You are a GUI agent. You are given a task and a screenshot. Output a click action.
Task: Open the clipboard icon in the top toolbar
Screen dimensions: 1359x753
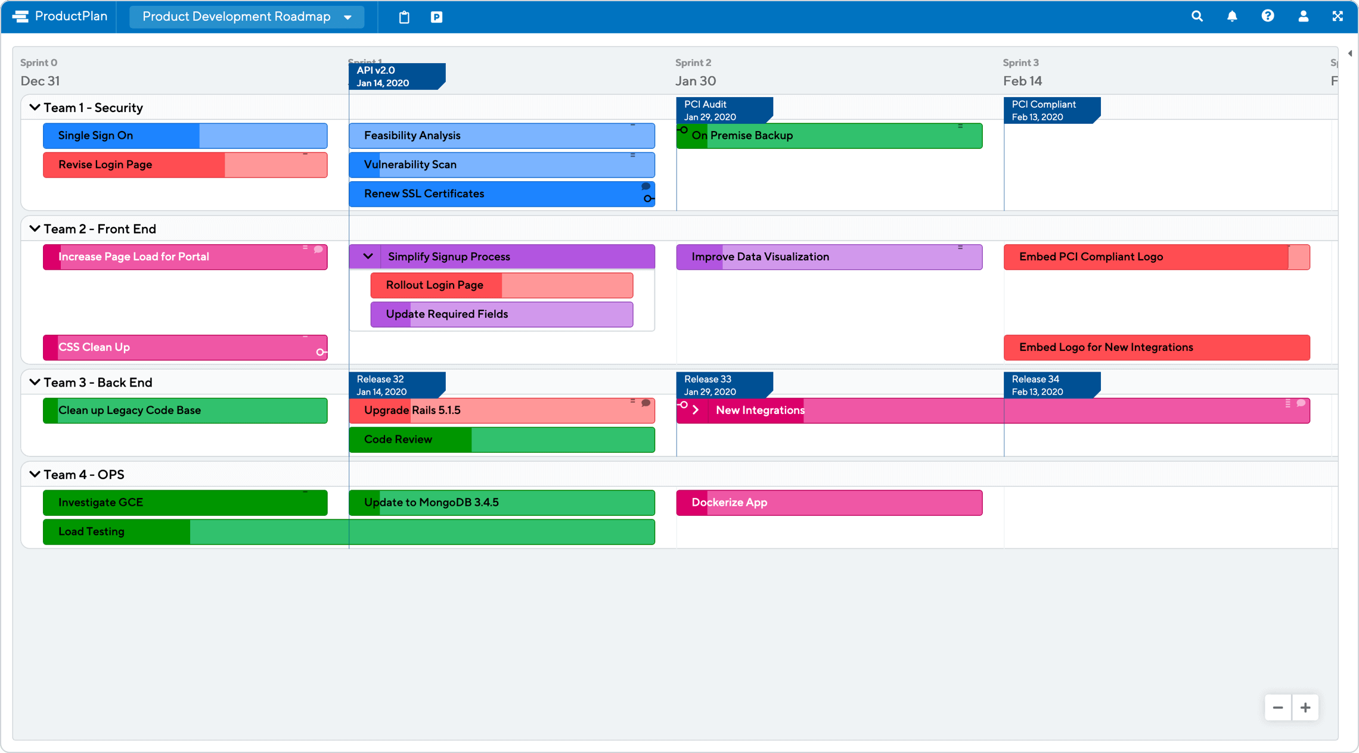pyautogui.click(x=404, y=17)
